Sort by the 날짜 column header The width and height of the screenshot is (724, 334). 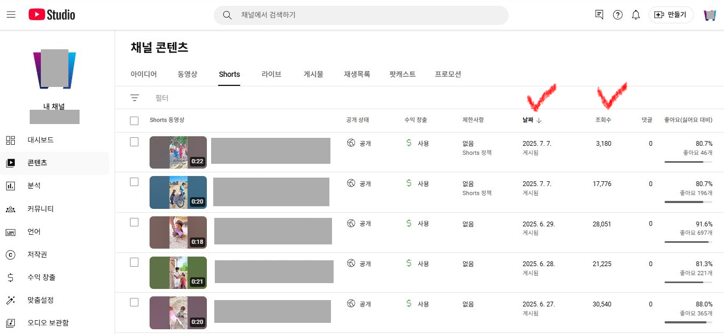(x=528, y=120)
